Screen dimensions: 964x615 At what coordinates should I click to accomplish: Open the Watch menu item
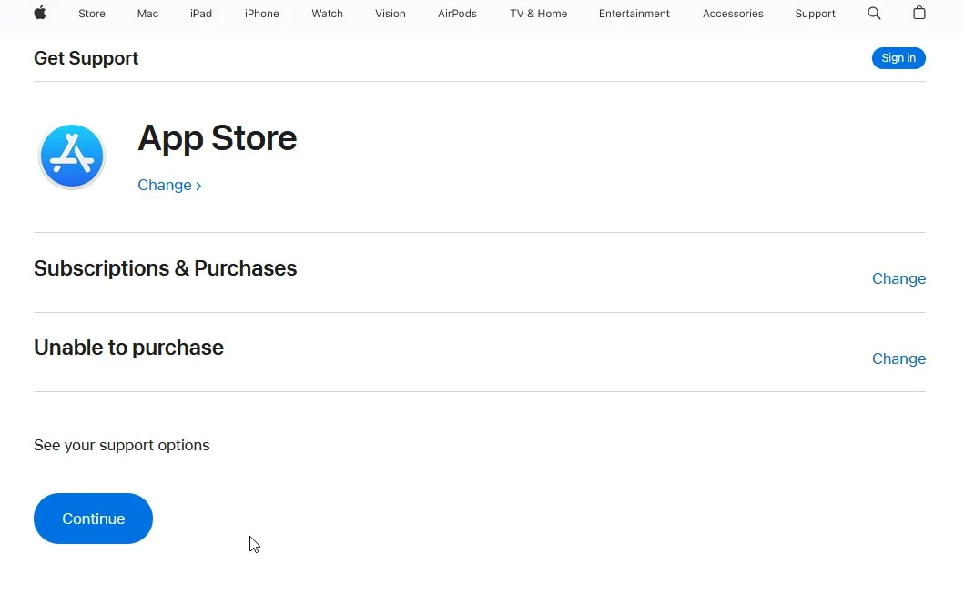coord(328,14)
